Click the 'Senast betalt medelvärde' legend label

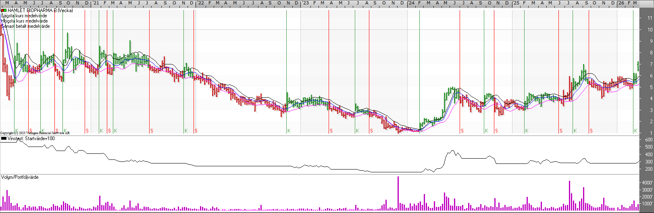pyautogui.click(x=26, y=26)
